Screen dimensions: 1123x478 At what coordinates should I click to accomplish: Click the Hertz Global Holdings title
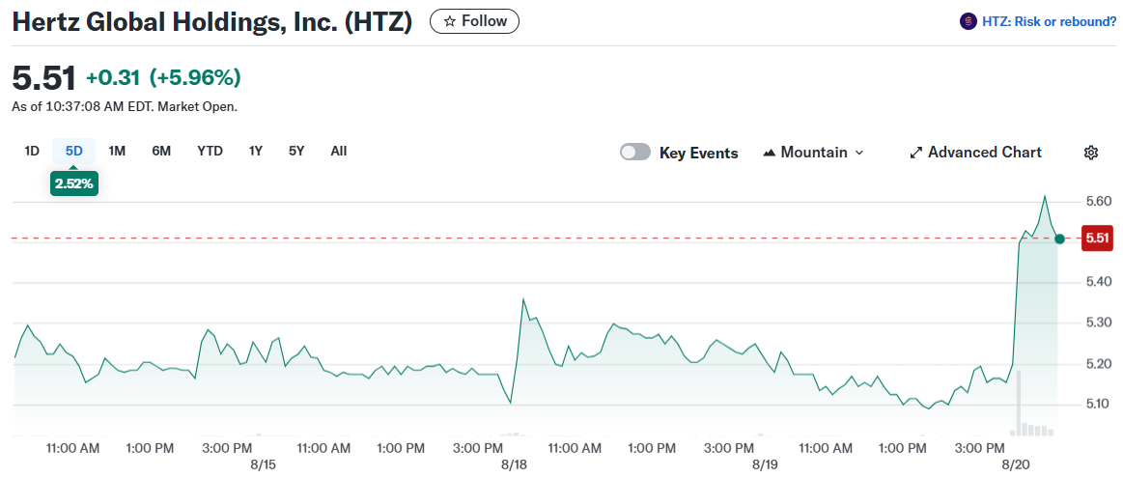212,22
